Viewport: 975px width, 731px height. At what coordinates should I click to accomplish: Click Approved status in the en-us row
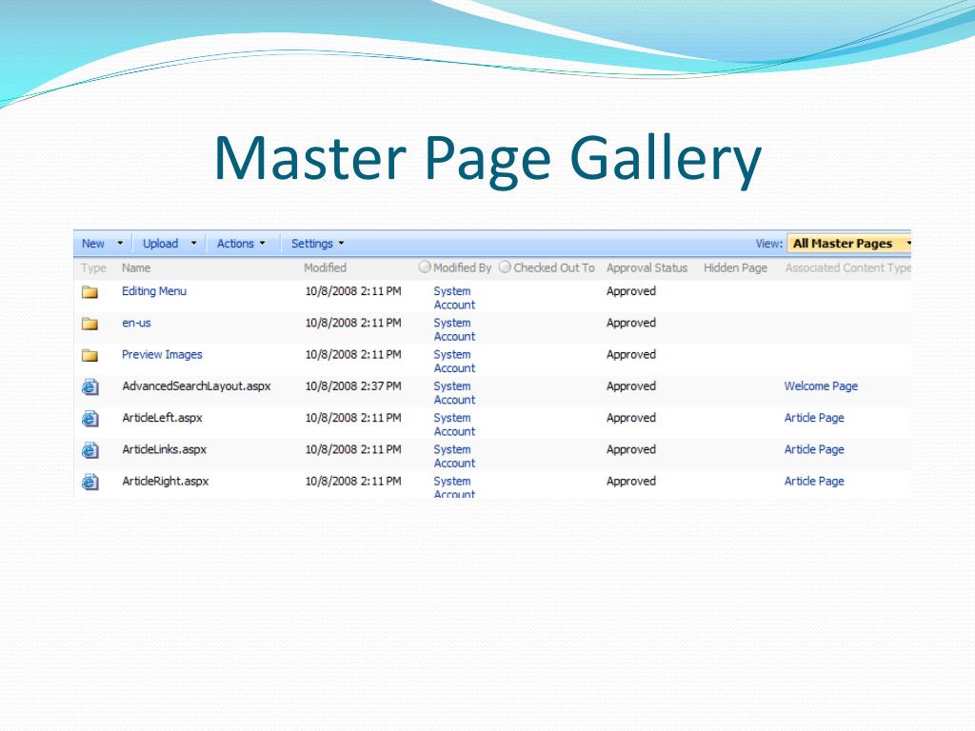(x=631, y=323)
